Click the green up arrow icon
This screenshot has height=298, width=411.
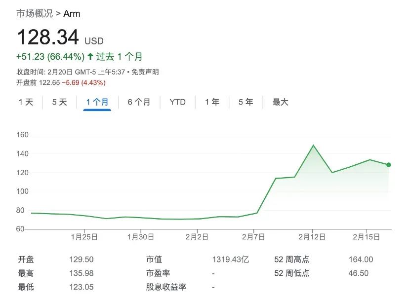(90, 56)
